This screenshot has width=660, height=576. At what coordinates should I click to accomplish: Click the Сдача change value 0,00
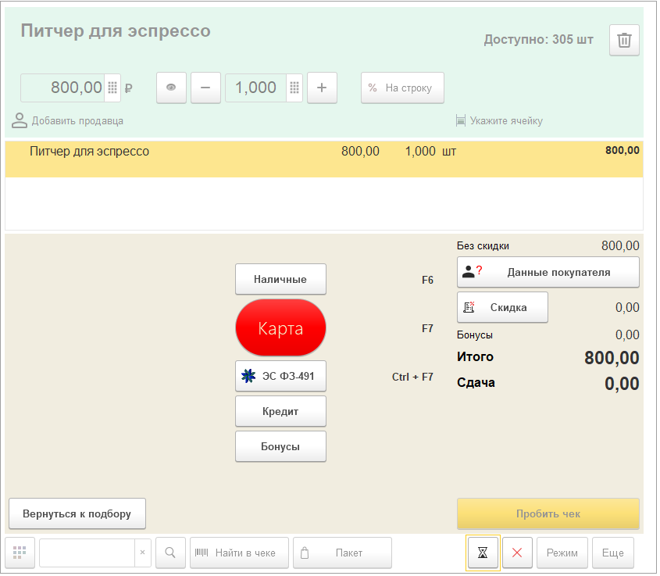(622, 384)
